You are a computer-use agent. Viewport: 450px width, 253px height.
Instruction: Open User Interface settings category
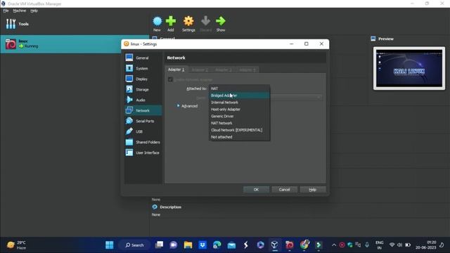point(143,153)
